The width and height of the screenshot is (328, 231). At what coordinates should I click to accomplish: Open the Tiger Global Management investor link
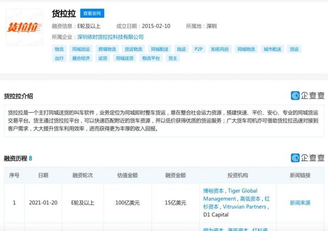[x=230, y=195]
